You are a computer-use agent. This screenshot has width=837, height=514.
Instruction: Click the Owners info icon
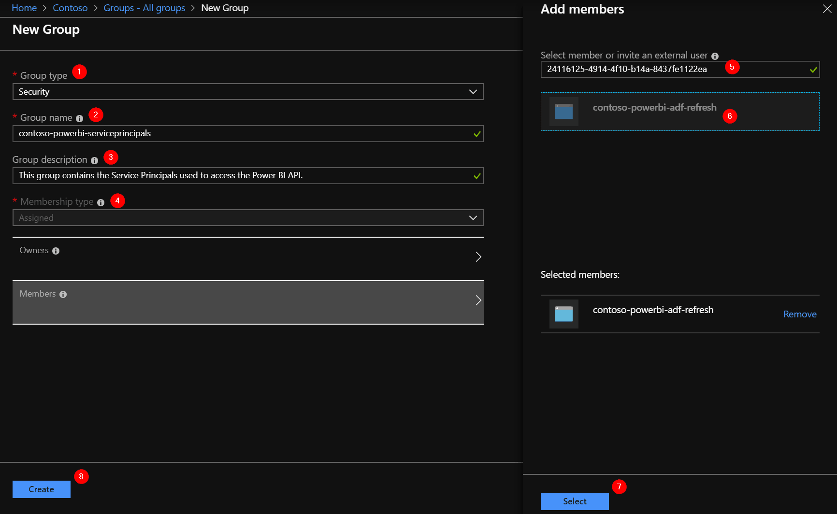point(56,251)
